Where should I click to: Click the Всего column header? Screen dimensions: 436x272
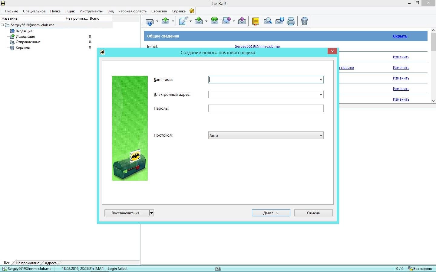101,18
